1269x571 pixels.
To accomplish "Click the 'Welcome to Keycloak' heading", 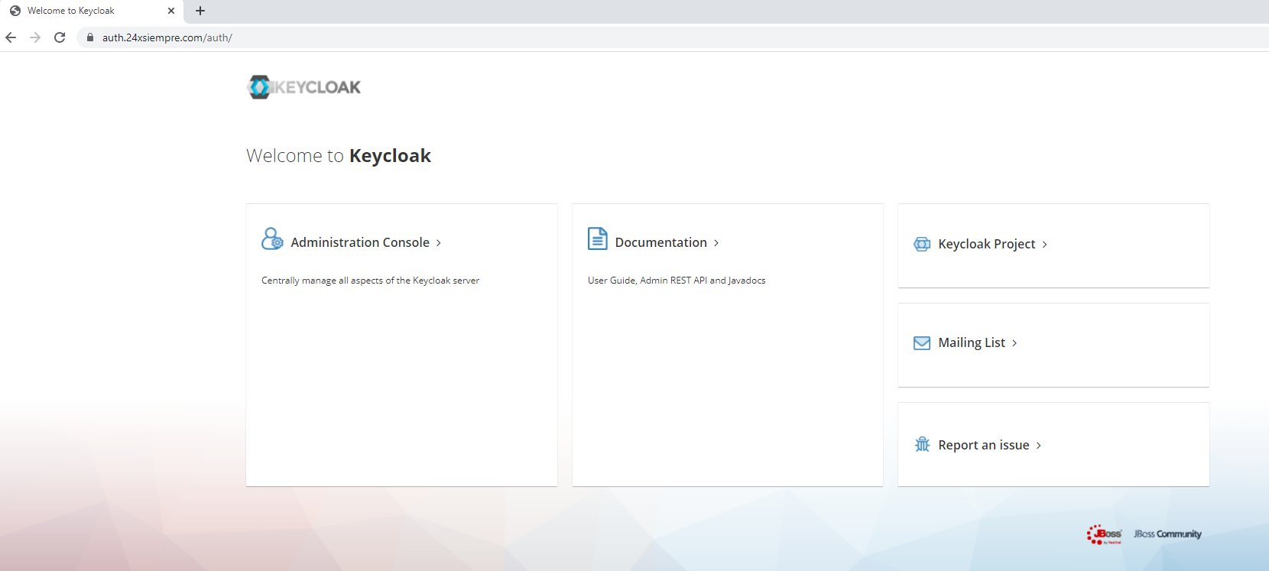I will pos(339,156).
